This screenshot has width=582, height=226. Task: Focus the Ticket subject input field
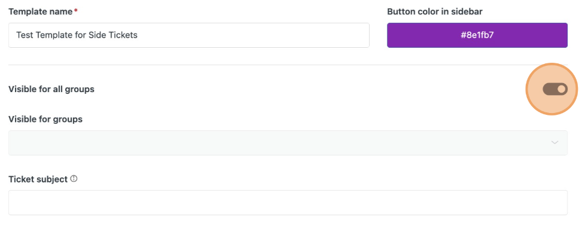(x=288, y=203)
